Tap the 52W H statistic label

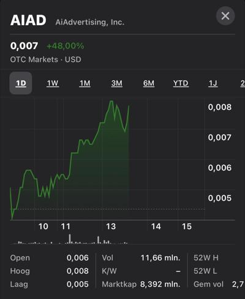pos(206,258)
